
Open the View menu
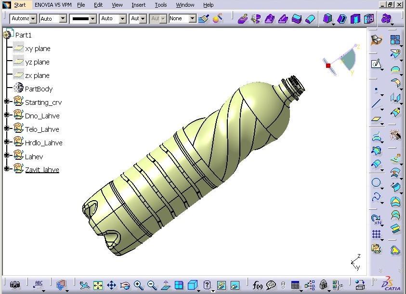[x=117, y=5]
